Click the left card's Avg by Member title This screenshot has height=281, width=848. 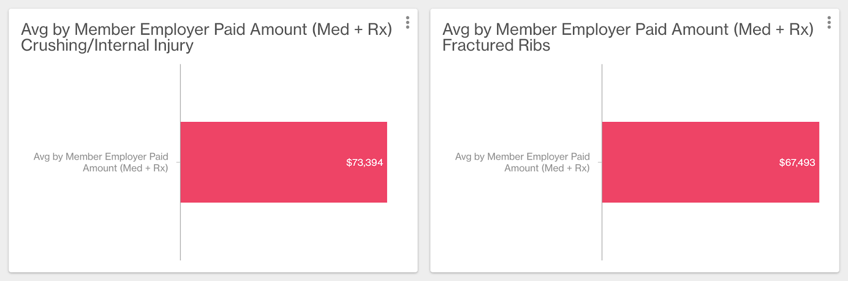(206, 29)
